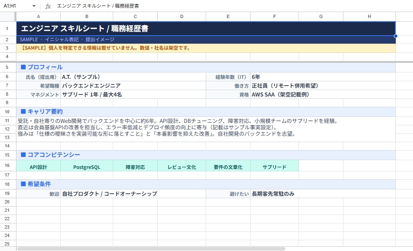Select row 16 header
Screen dimensions: 413x251
click(x=7, y=165)
